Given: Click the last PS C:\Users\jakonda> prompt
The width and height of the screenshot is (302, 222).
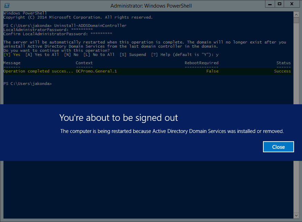Looking at the screenshot, I should [x=28, y=84].
